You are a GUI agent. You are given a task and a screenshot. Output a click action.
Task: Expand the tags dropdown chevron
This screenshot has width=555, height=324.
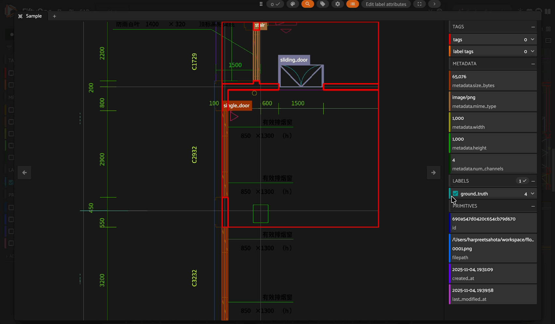tap(533, 39)
